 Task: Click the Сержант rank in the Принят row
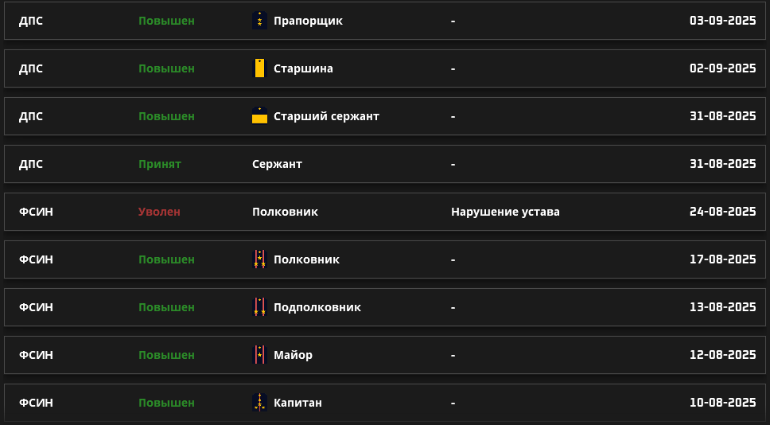pos(277,164)
